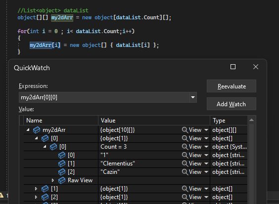Click the cube icon of row [2] object[1]
Viewport: 279px width, 204px height.
[x=45, y=197]
